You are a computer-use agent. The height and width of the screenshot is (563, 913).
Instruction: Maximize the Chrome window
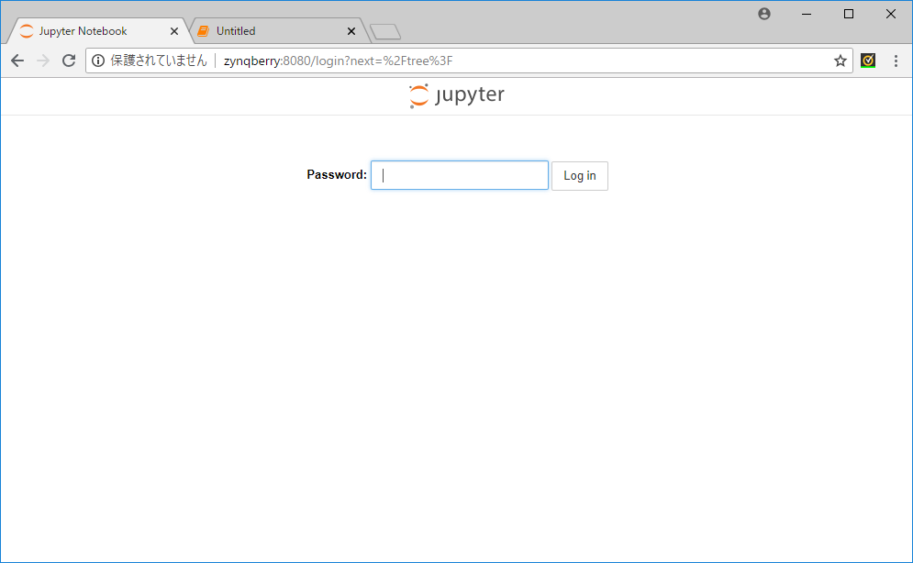[849, 14]
